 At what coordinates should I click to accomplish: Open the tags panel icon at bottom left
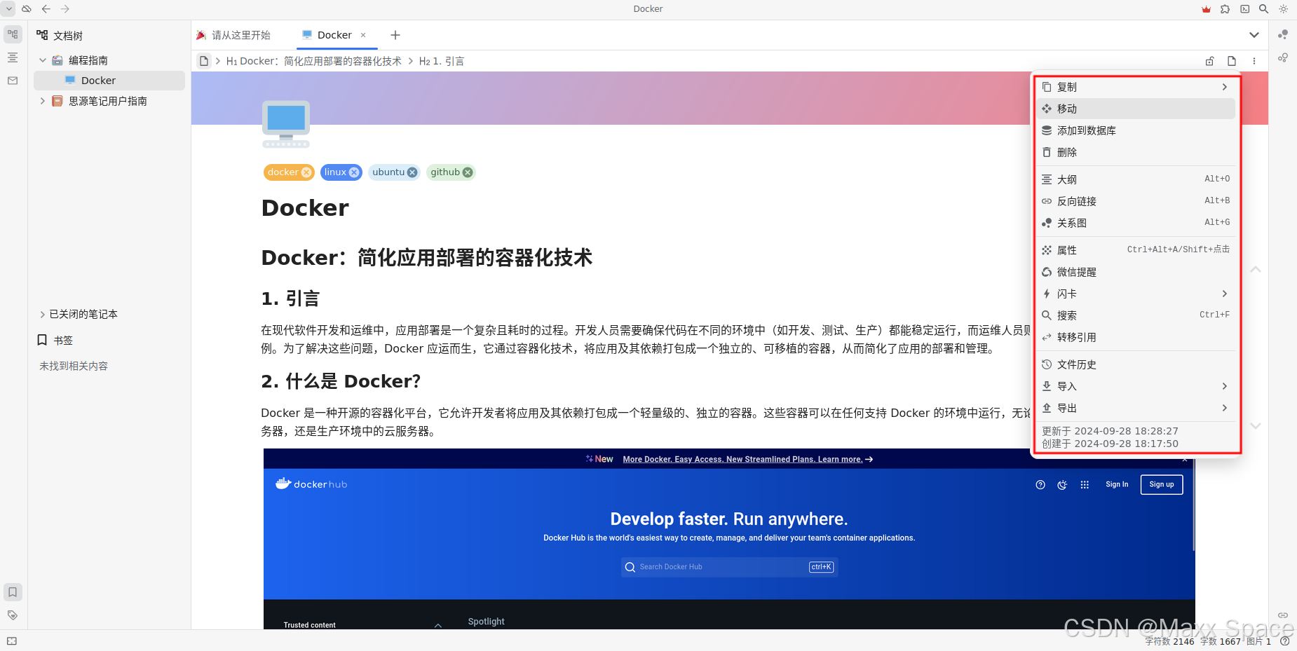(x=13, y=615)
